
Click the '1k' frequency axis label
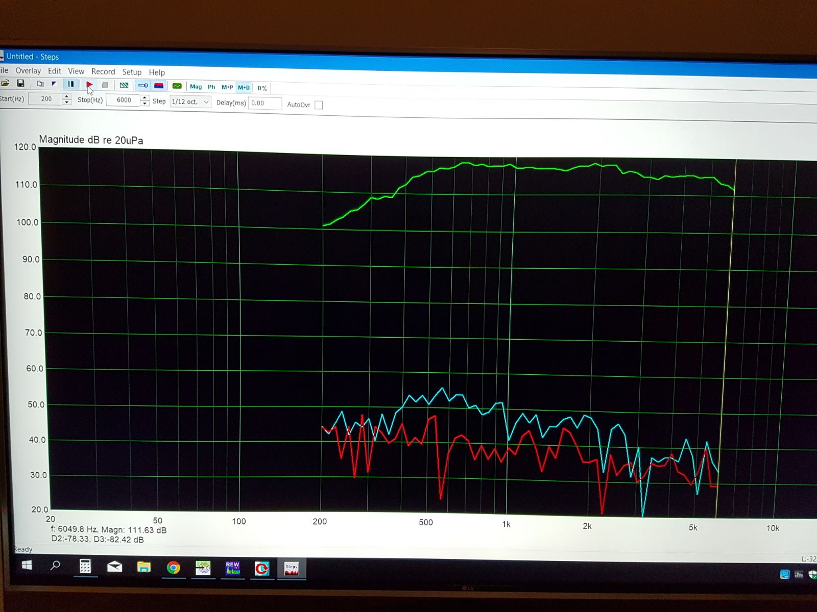point(506,524)
